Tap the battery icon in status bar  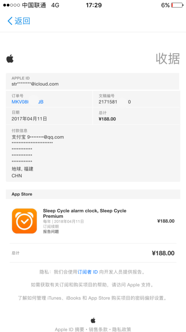[x=177, y=5]
